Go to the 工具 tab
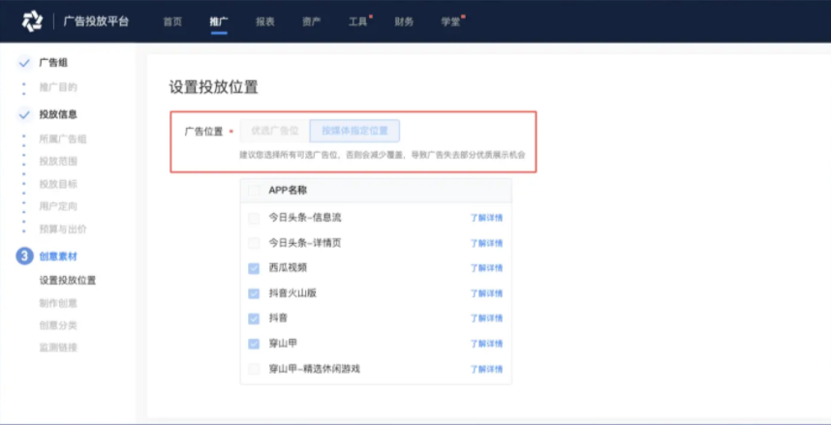831x425 pixels. click(x=357, y=21)
